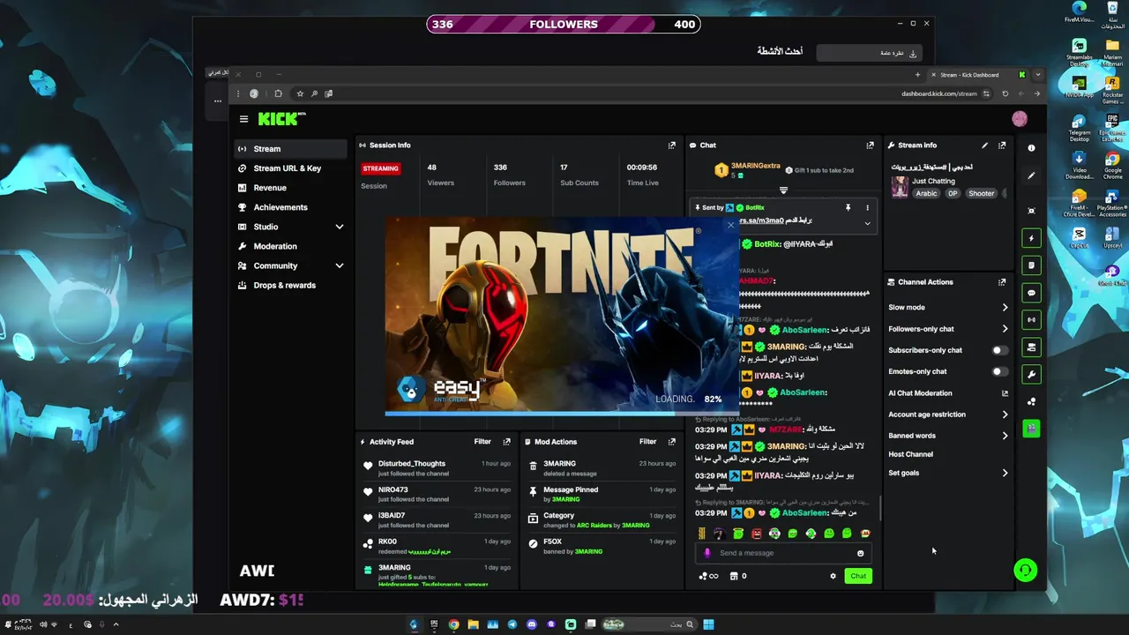The height and width of the screenshot is (635, 1129).
Task: Open the Moderation sidebar item
Action: click(291, 246)
